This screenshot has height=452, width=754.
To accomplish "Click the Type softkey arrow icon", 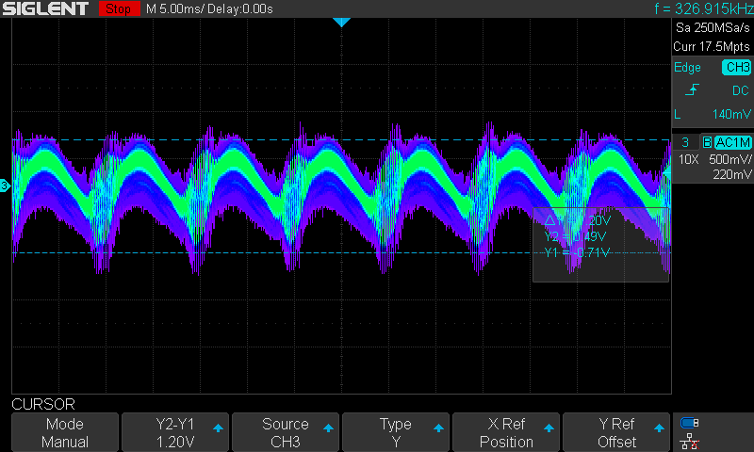I will point(438,428).
